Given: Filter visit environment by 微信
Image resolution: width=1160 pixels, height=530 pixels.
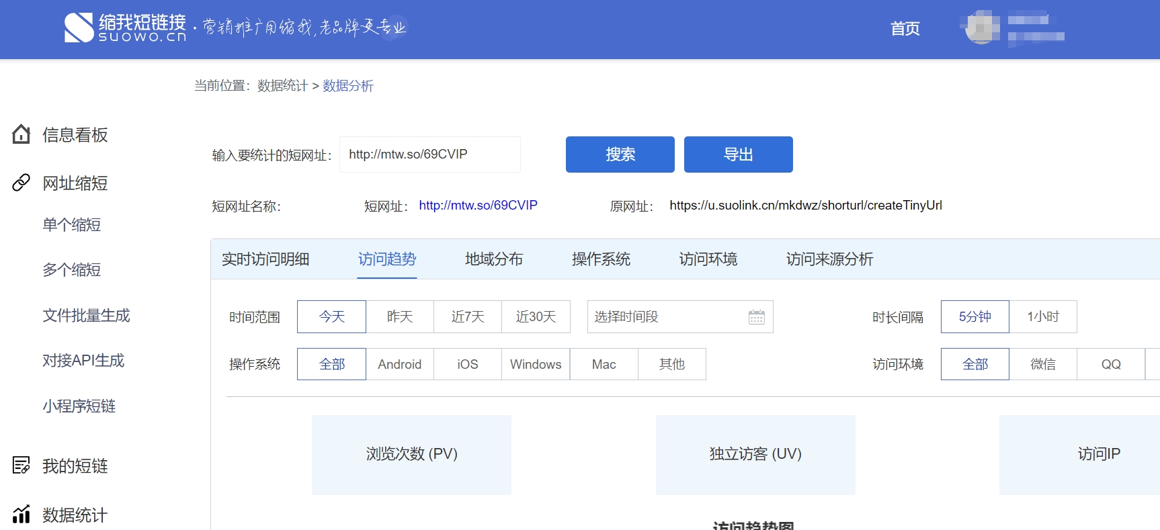Looking at the screenshot, I should click(1042, 364).
